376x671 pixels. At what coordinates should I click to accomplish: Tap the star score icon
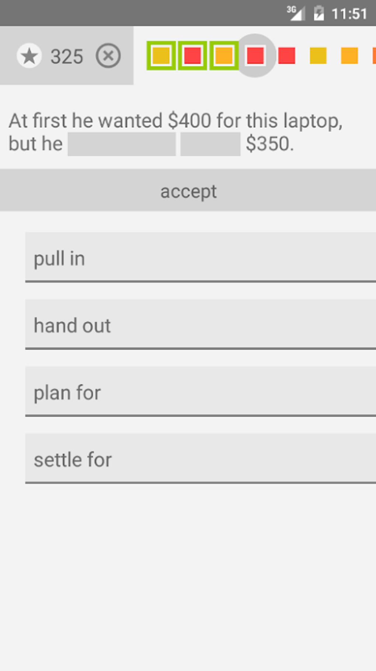click(x=29, y=56)
